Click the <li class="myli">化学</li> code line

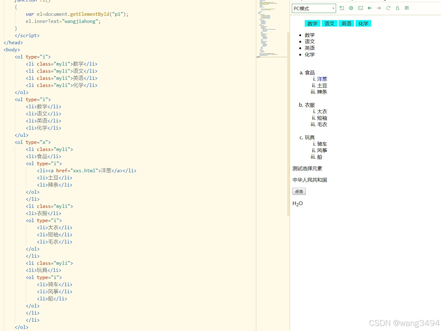[x=62, y=85]
